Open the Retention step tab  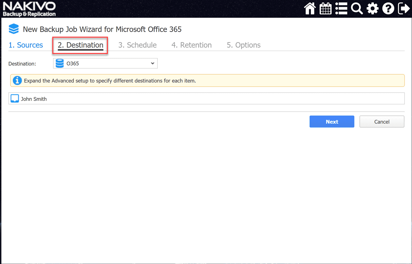tap(191, 45)
